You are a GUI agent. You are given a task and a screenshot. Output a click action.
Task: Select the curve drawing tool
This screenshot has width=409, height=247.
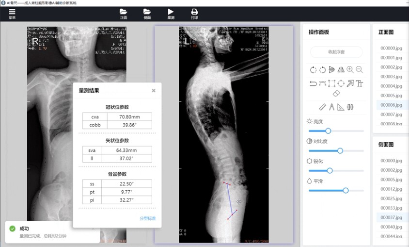point(322,83)
